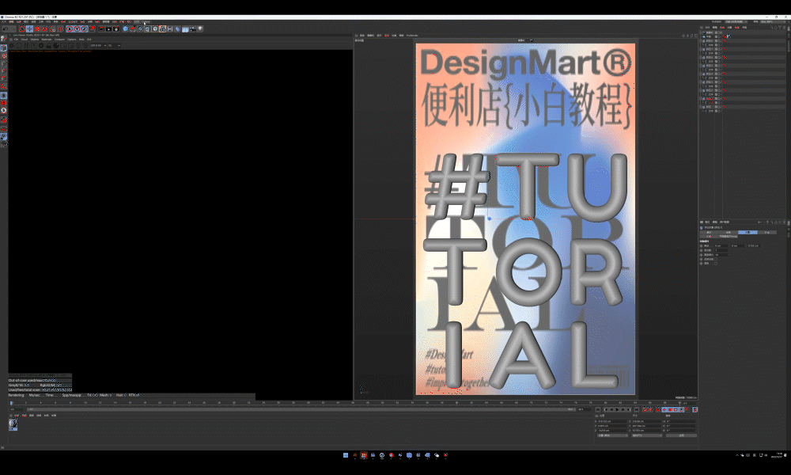Play the animation forward

pyautogui.click(x=618, y=410)
